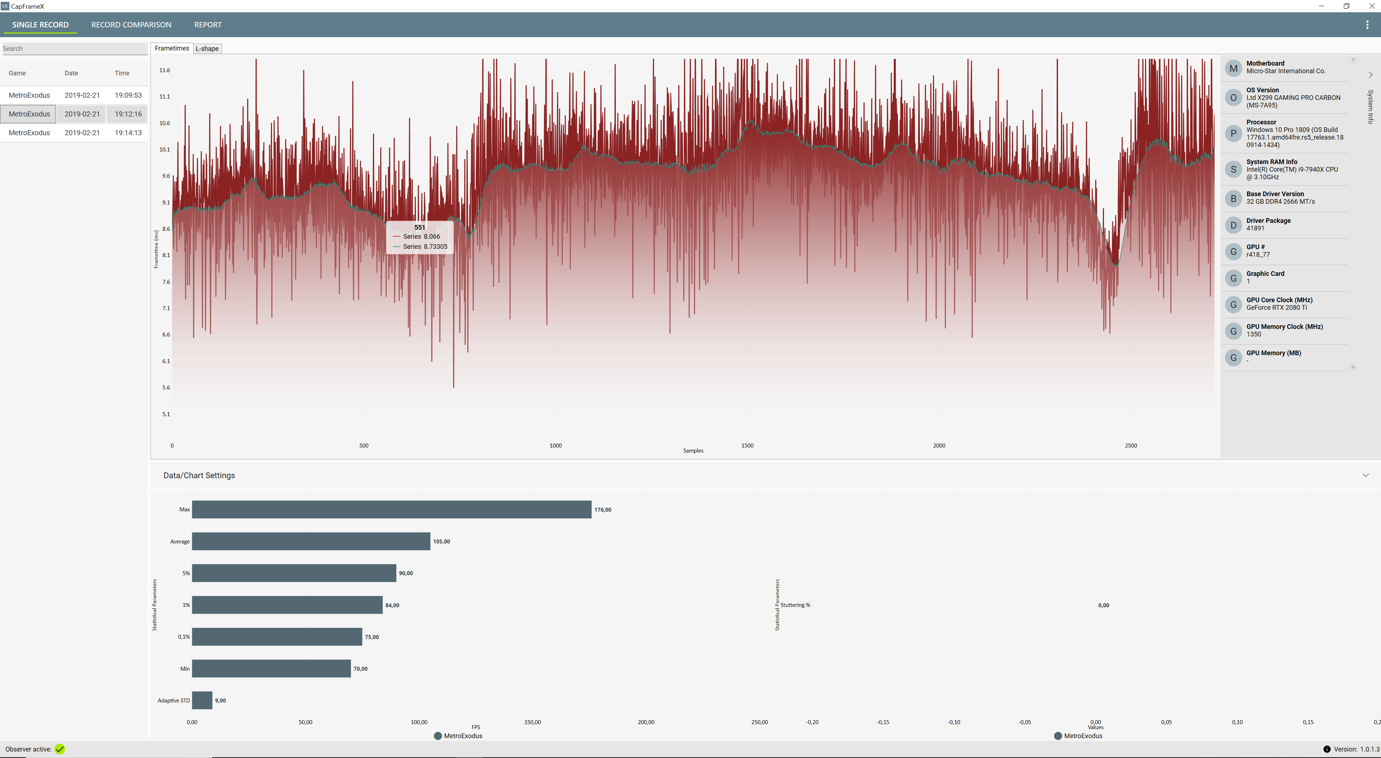This screenshot has height=758, width=1381.
Task: Click the 'G' icon for GPU Memory Clock
Action: 1233,331
